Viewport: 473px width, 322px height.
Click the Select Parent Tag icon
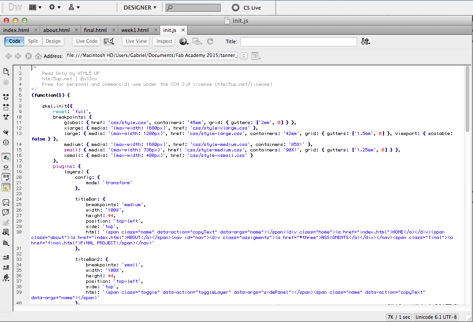tap(6, 132)
